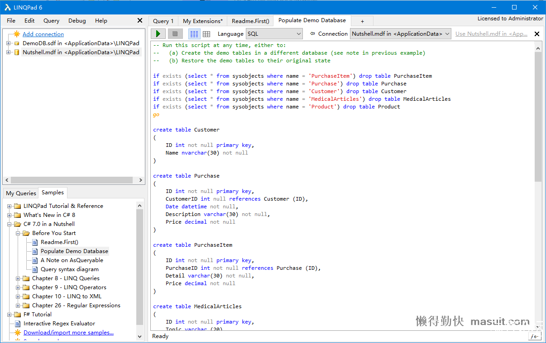Expand LINQPad Tutorial & Reference samples
546x343 pixels.
point(9,206)
